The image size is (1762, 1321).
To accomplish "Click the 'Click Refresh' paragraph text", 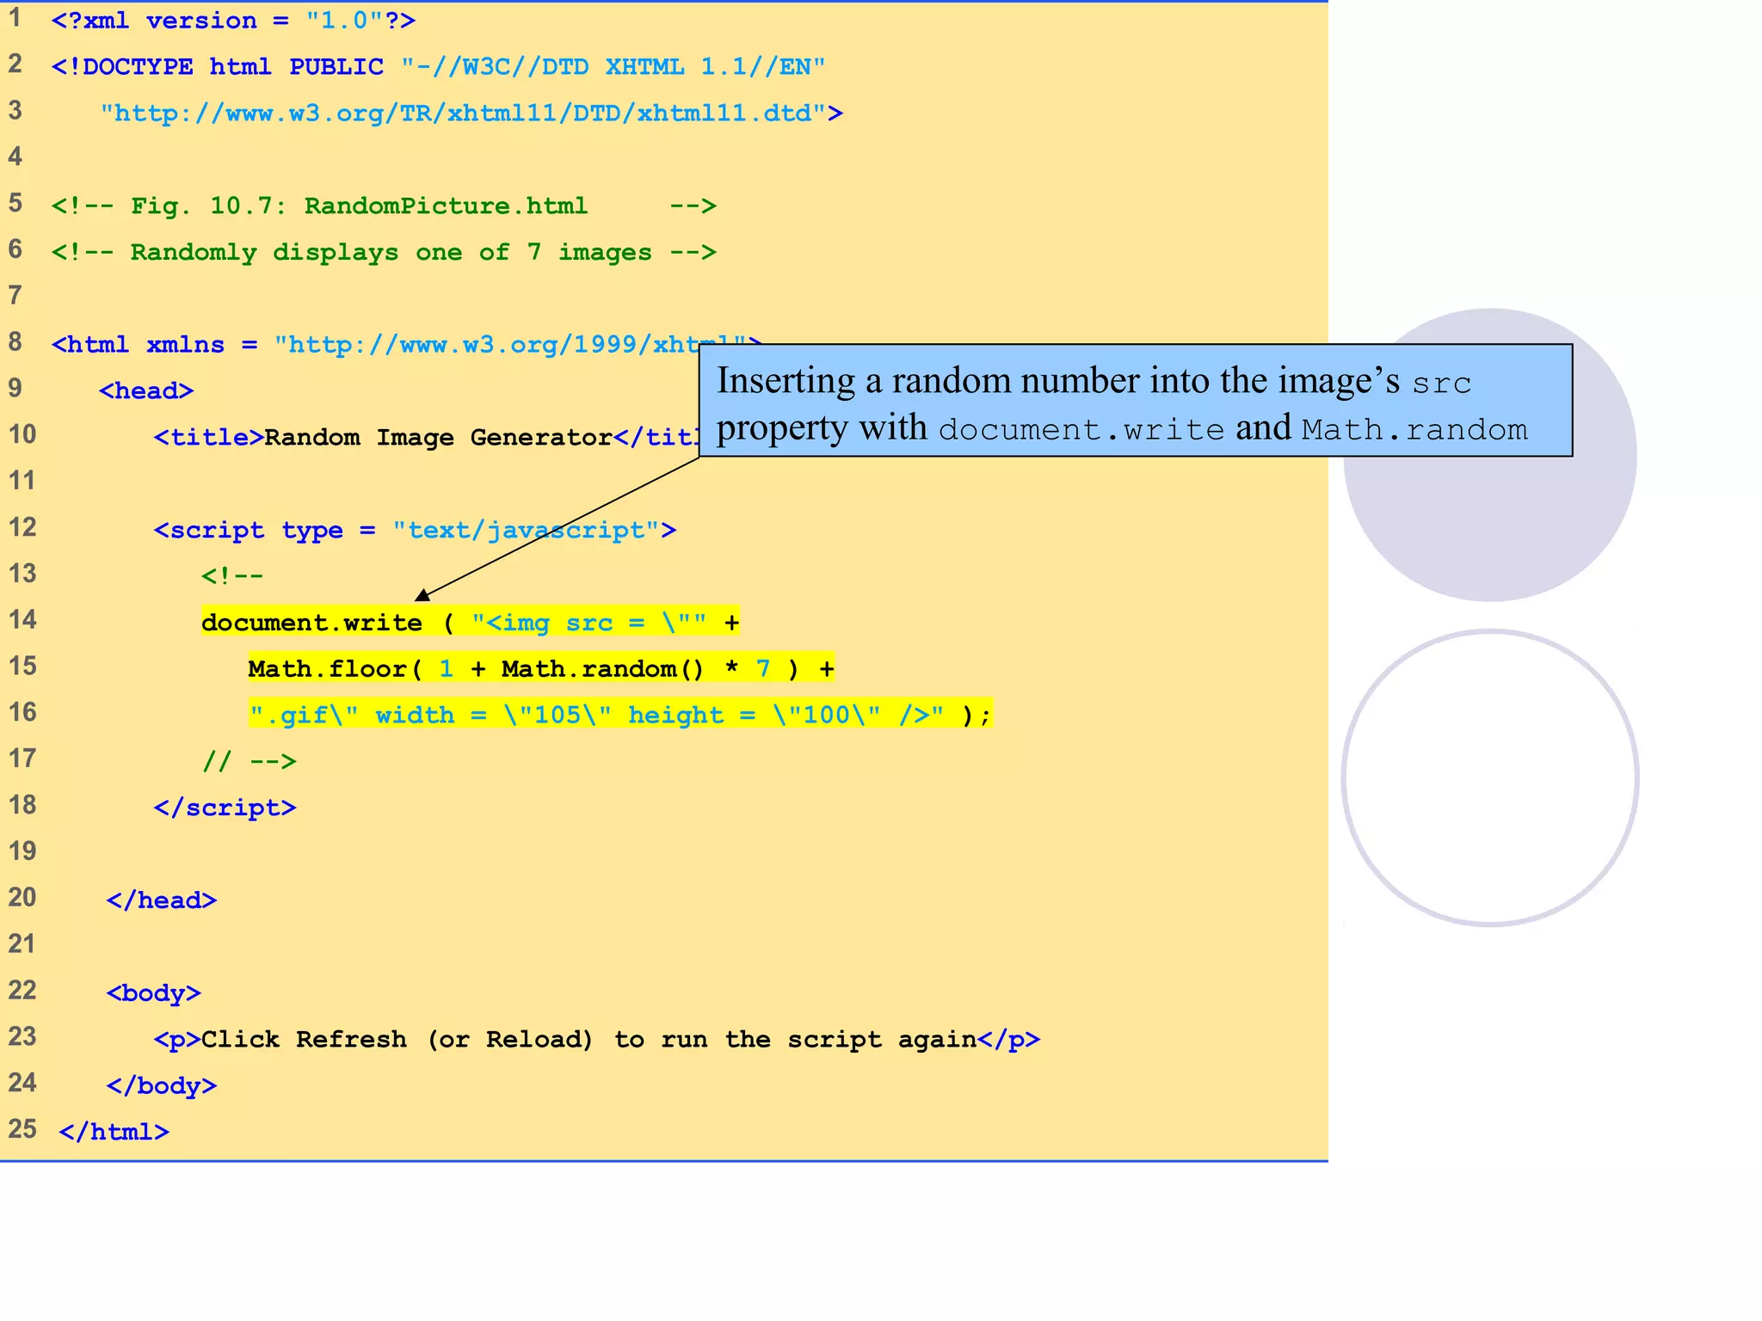I will tap(588, 1040).
